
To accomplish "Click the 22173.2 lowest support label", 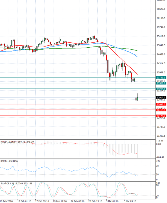I will coord(161,116).
